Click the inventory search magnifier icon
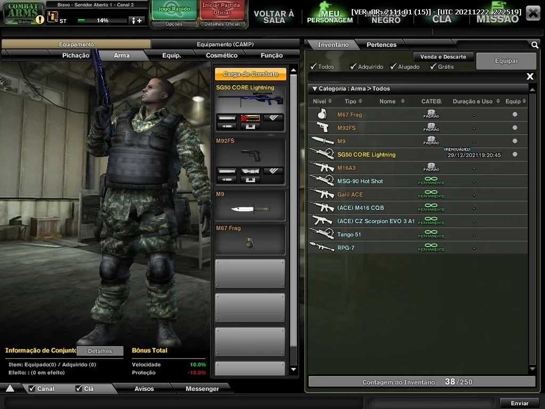The width and height of the screenshot is (545, 409). point(534,45)
